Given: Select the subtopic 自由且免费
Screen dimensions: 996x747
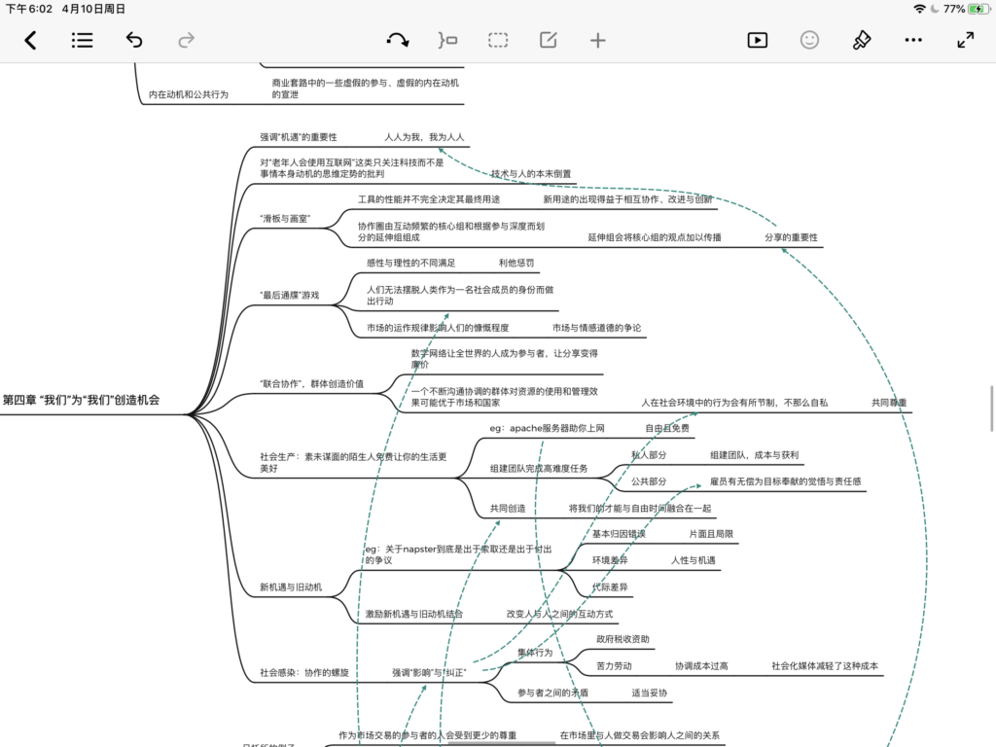Looking at the screenshot, I should [667, 428].
